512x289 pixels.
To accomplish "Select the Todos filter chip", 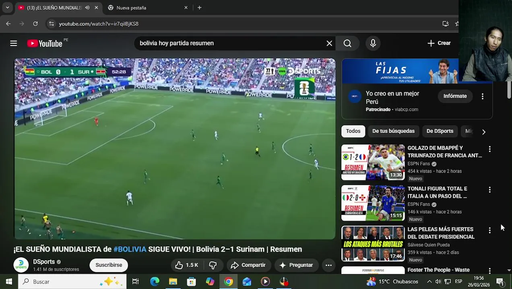I will coord(353,131).
